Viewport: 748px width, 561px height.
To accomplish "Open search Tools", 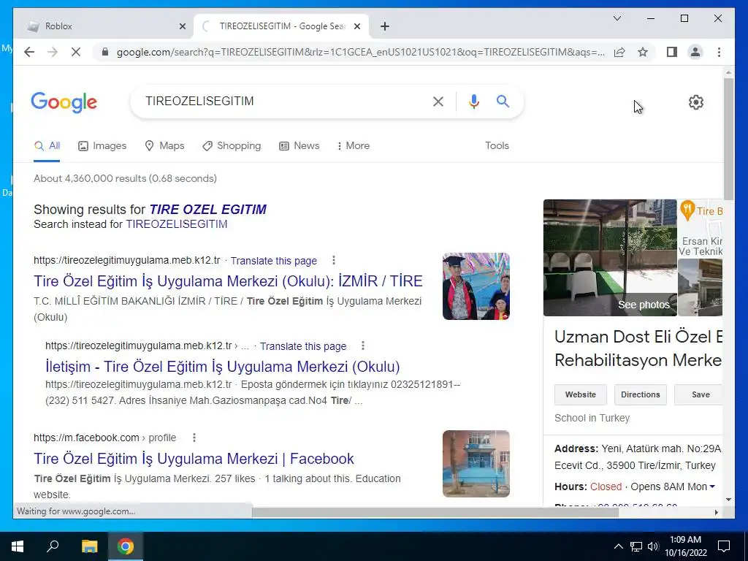I will click(497, 146).
